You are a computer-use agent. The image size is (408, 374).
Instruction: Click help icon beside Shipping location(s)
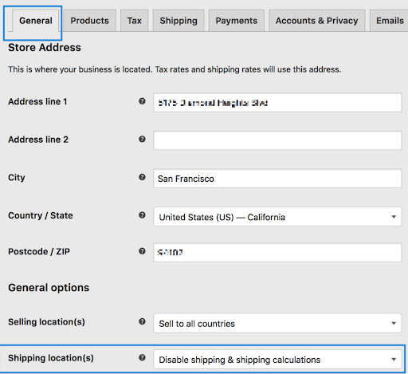[142, 358]
